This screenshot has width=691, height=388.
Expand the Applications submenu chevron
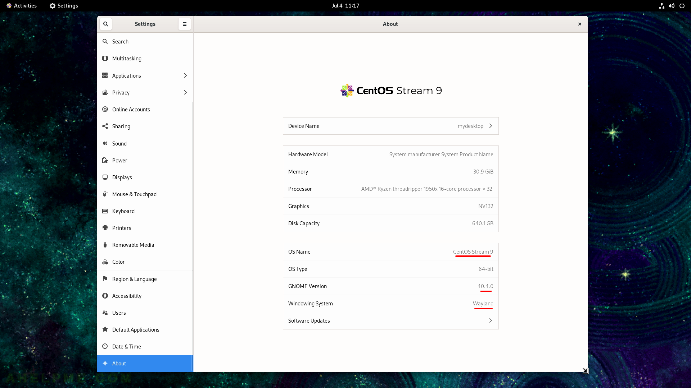click(185, 75)
